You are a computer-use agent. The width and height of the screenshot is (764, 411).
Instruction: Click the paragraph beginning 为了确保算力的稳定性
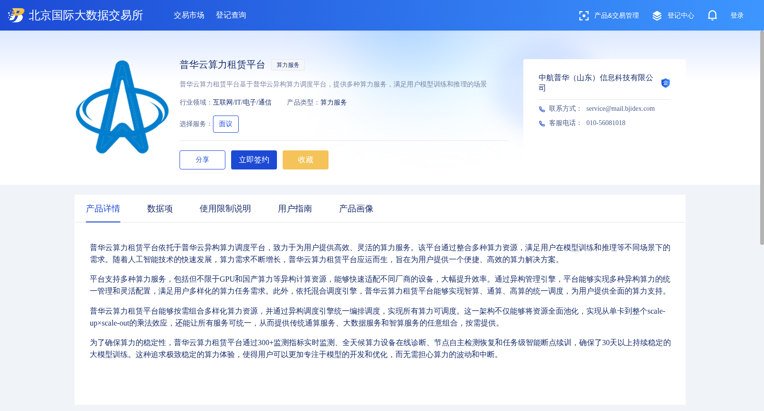click(x=380, y=348)
